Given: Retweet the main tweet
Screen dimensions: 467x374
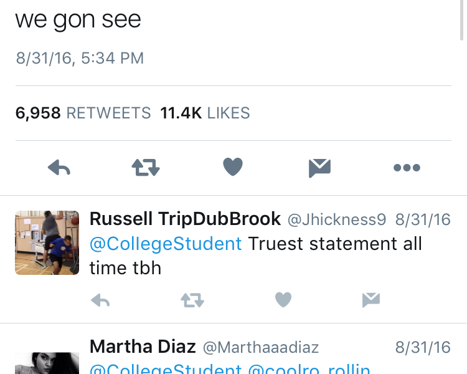Looking at the screenshot, I should (x=146, y=167).
